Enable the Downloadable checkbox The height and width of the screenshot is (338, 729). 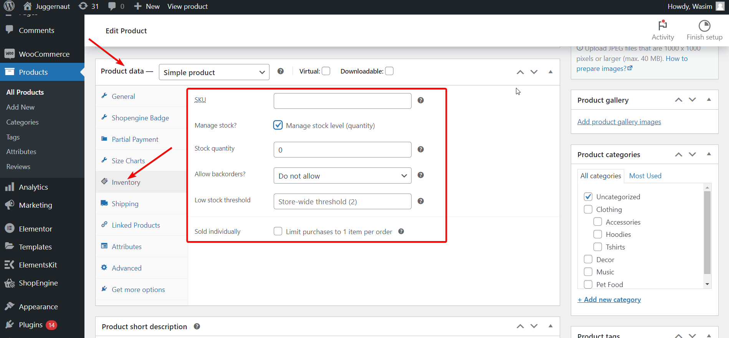389,71
